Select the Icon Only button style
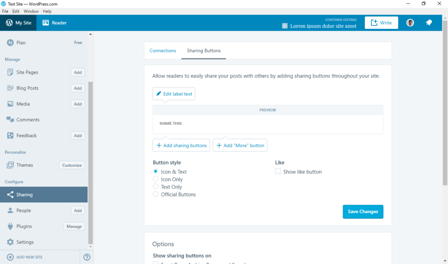This screenshot has height=264, width=448. pyautogui.click(x=155, y=179)
